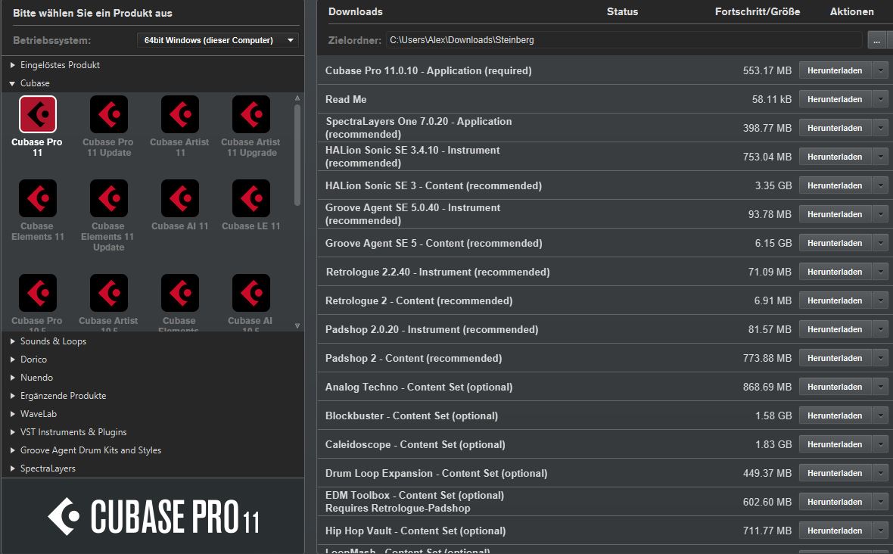Expand the Dorico product category
The height and width of the screenshot is (554, 893).
tap(13, 359)
